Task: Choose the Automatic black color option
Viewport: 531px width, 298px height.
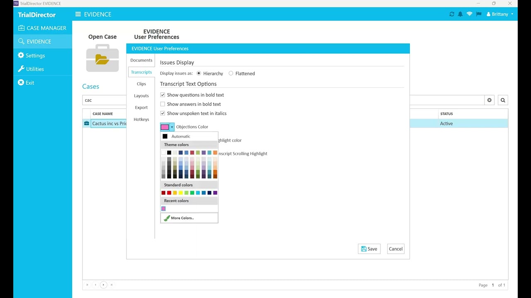Action: [x=189, y=136]
